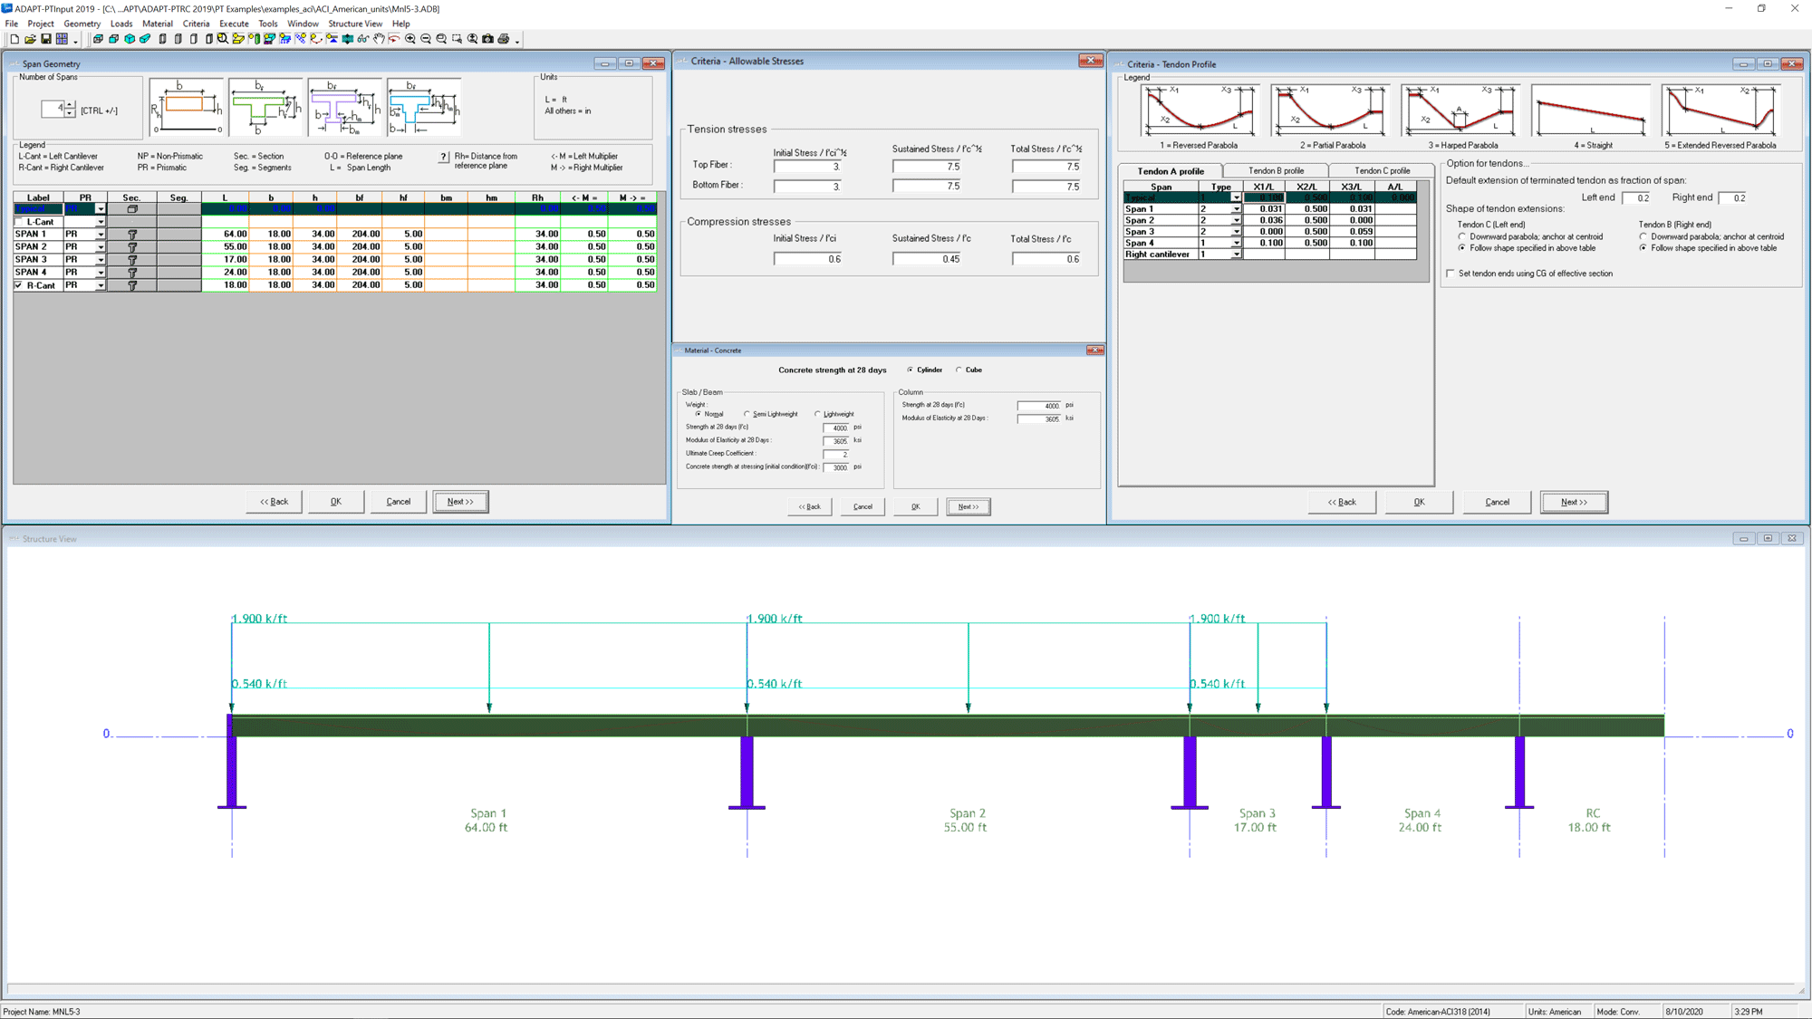1812x1019 pixels.
Task: Click the Open folder toolbar icon
Action: pos(30,39)
